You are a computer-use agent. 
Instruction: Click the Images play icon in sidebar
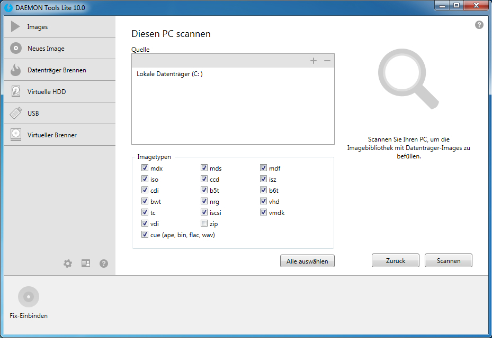(16, 27)
